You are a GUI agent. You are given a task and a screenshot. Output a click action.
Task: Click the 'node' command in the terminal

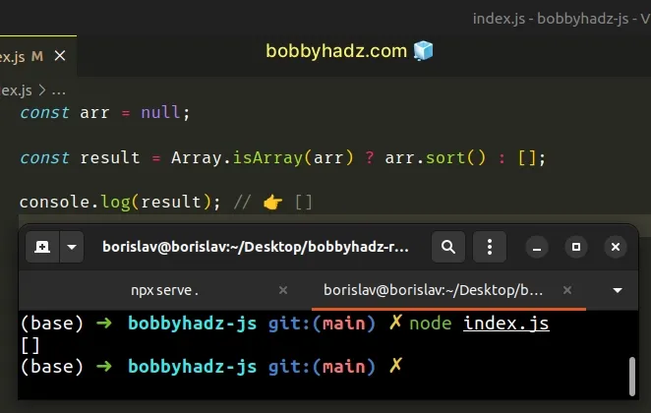coord(430,324)
